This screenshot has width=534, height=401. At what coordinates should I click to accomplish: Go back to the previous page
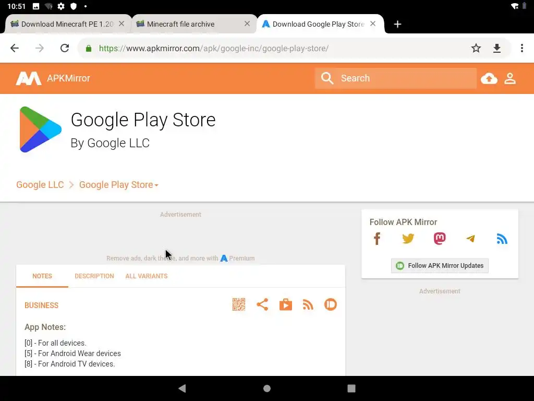(x=15, y=48)
